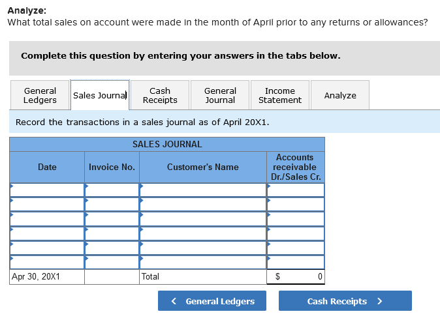Click the Apr 30, 20X1 total date cell

point(47,277)
